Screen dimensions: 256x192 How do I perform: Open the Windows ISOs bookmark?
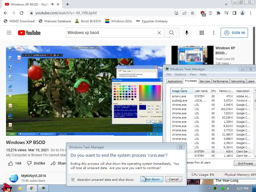(x=118, y=21)
